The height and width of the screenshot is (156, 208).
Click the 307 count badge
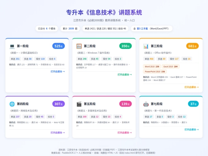(59, 104)
